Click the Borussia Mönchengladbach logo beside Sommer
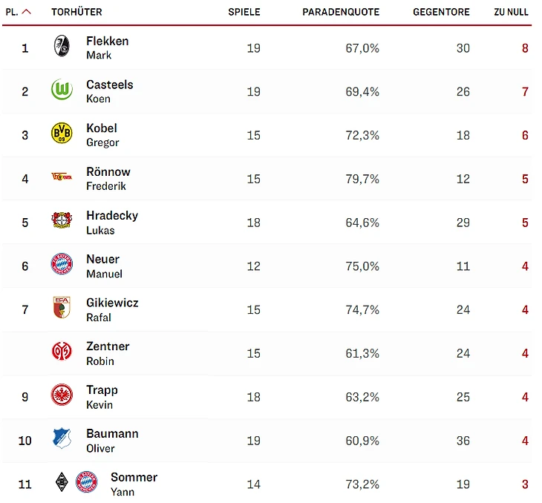The width and height of the screenshot is (542, 503). [x=62, y=483]
